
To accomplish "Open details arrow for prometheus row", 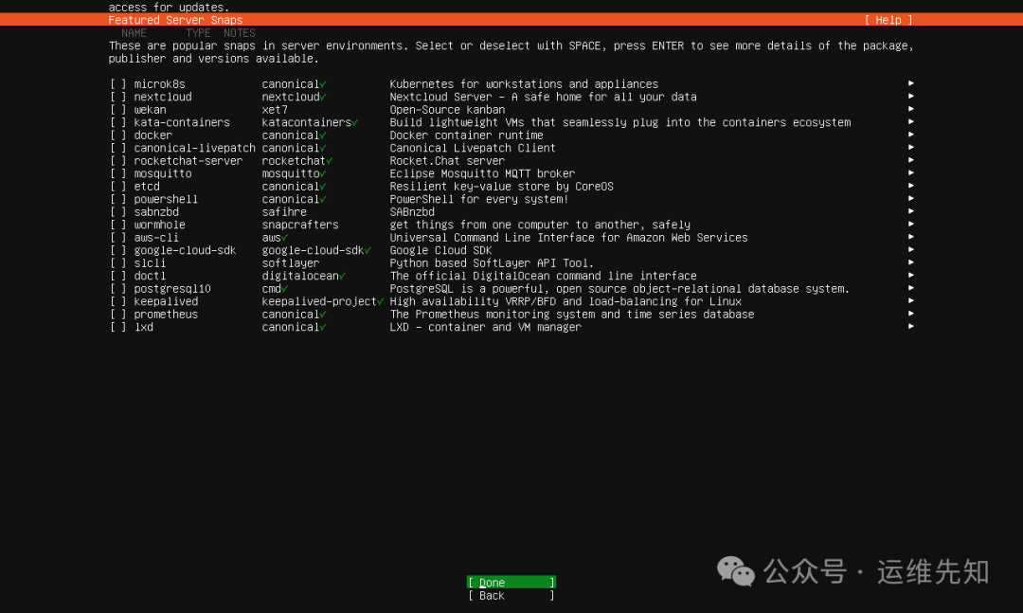I will click(911, 314).
